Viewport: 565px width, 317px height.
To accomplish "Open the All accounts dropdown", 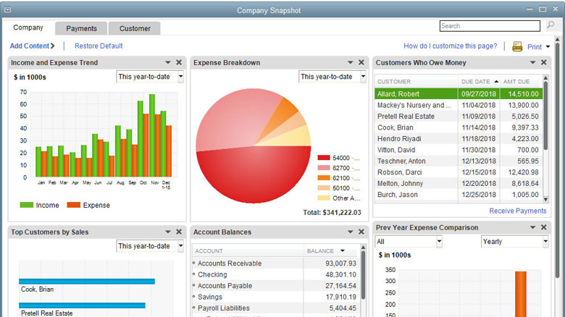I will [409, 242].
